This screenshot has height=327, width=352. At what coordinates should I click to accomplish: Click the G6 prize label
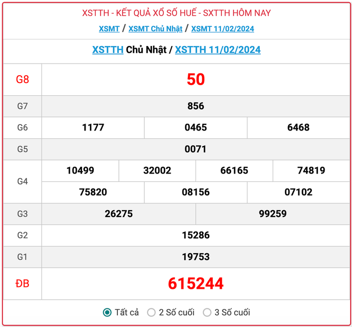click(22, 128)
